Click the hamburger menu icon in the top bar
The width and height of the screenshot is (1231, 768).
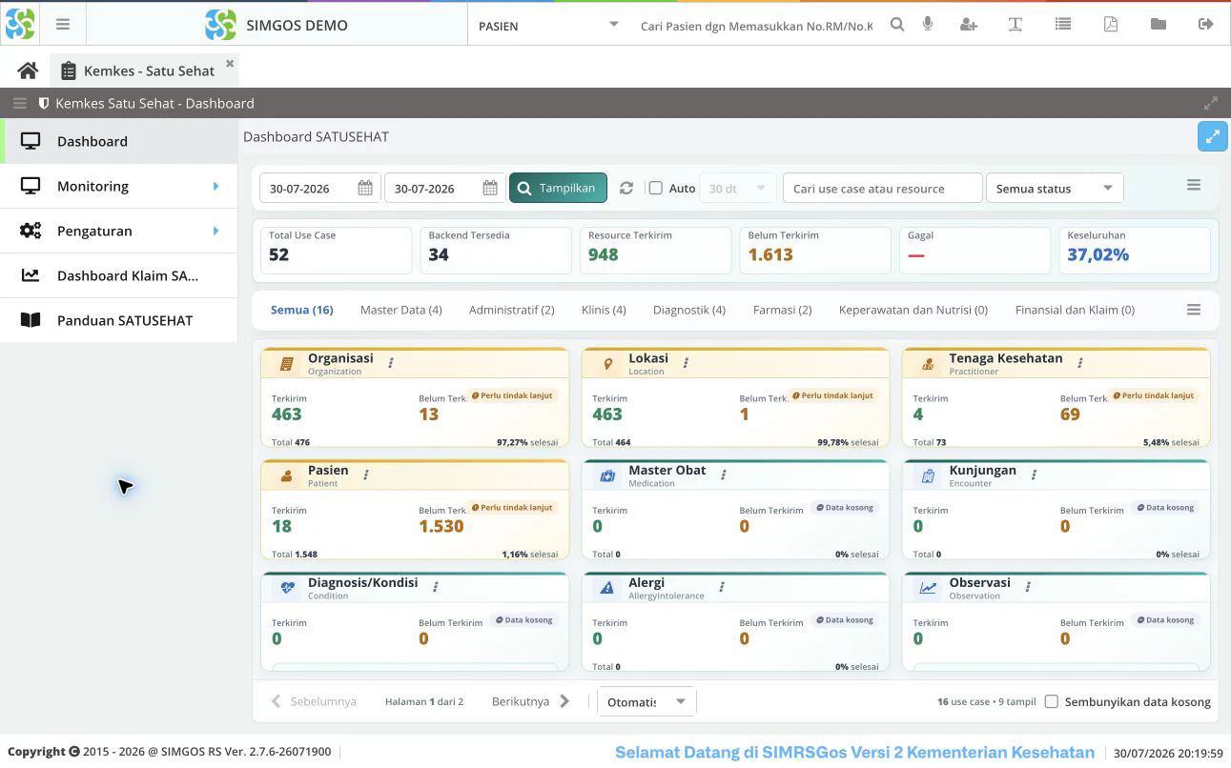(x=63, y=25)
